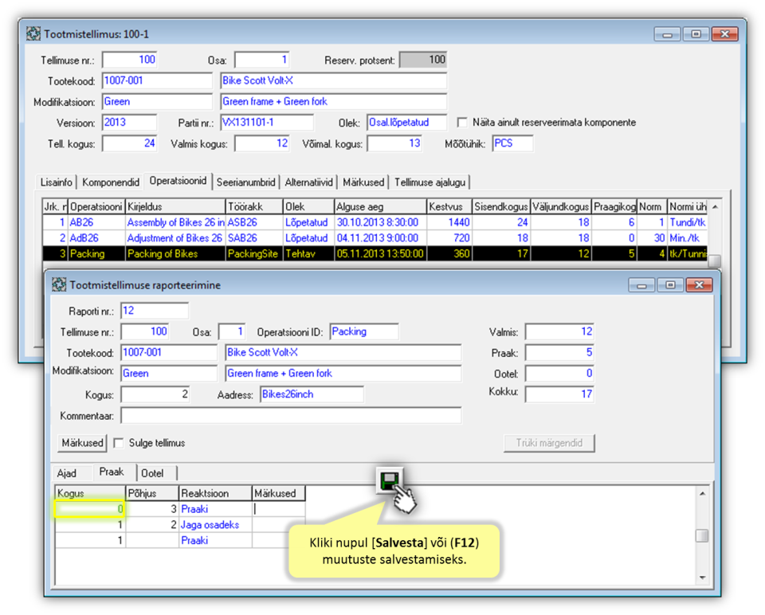Open the Seerianumbrid tab
765x615 pixels.
pos(247,182)
